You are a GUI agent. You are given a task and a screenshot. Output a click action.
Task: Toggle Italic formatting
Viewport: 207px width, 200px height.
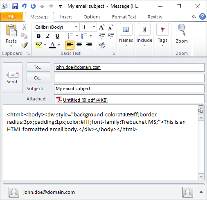click(x=48, y=36)
